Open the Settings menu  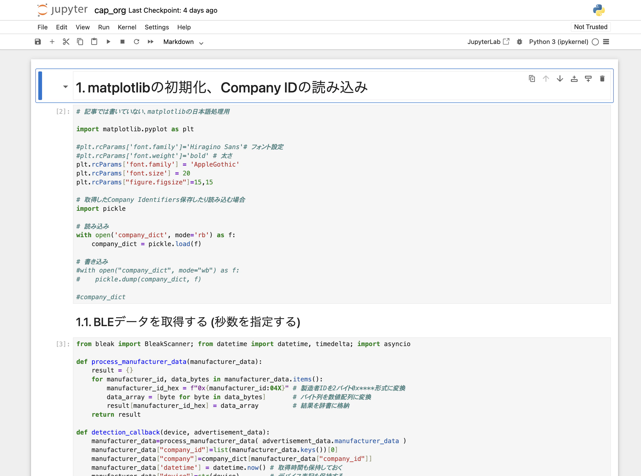[x=157, y=27]
